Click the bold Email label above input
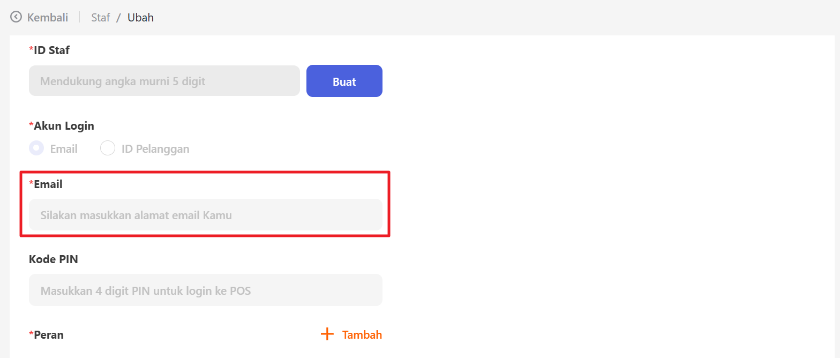Viewport: 840px width, 358px height. [48, 184]
